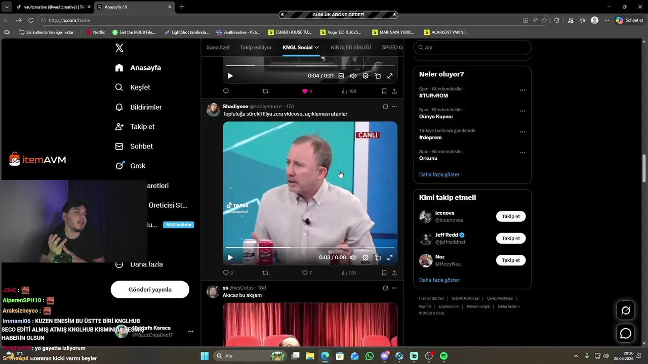Screen dimensions: 648x364
Task: Click the X logo in sidebar
Action: tap(119, 48)
